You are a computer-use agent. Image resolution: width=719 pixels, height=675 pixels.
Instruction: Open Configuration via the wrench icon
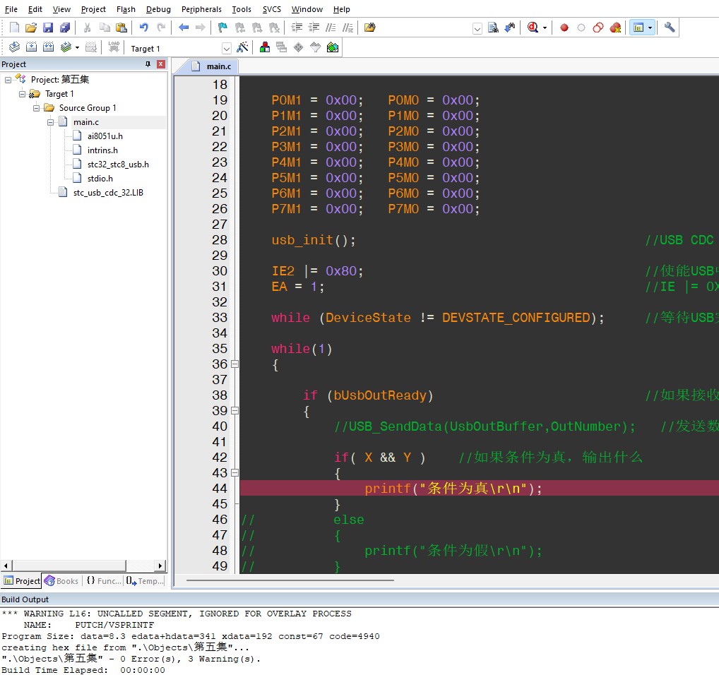pos(670,28)
